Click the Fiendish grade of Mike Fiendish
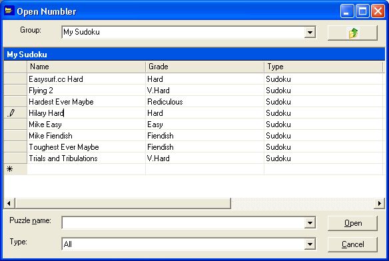389x261 pixels. 204,136
